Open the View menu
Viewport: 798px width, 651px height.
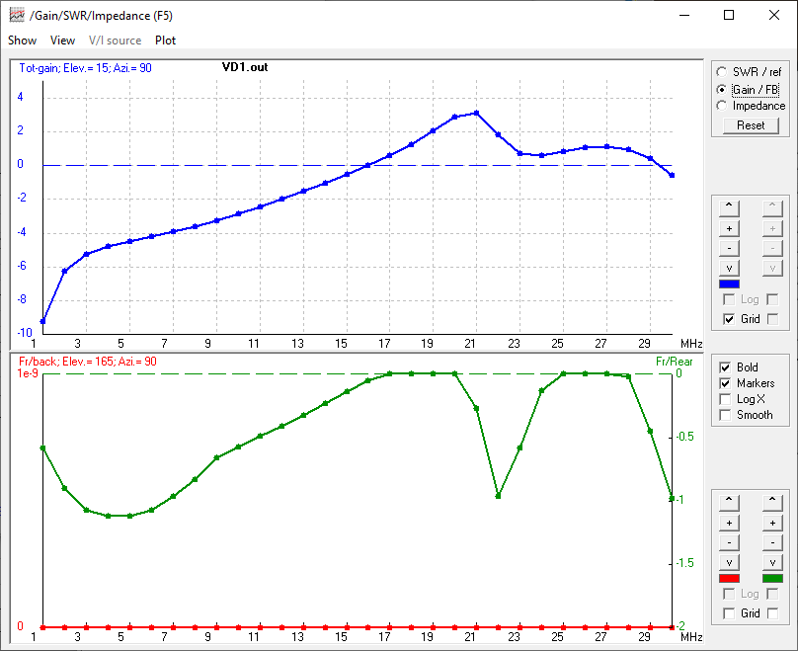coord(62,41)
